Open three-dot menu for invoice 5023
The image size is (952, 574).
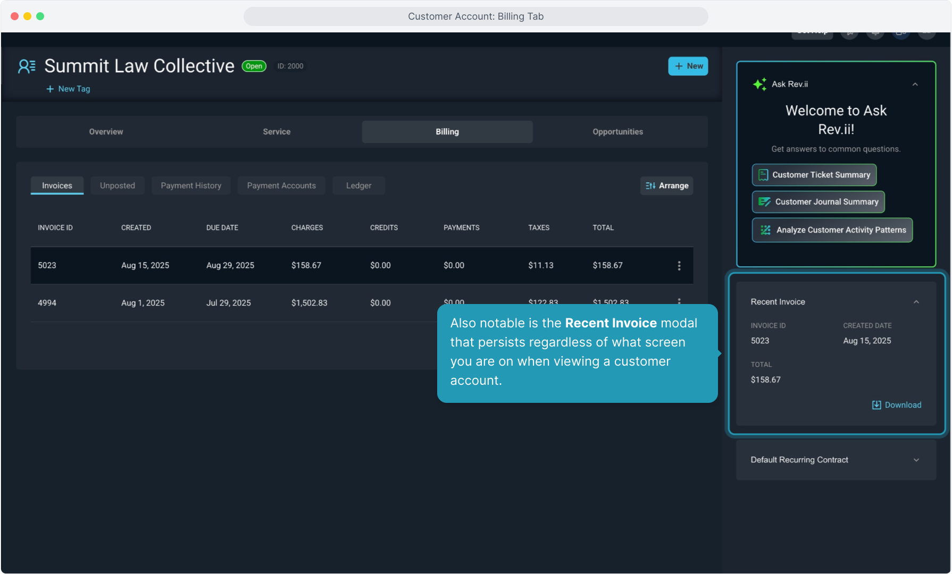click(679, 266)
